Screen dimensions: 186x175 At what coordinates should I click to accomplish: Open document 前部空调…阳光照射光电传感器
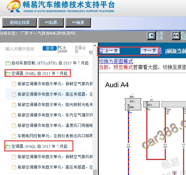pyautogui.click(x=55, y=105)
